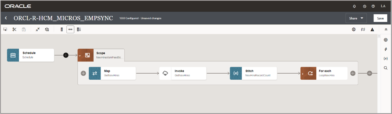Add action before Map using plus
Image resolution: width=392 pixels, height=114 pixels.
pyautogui.click(x=83, y=73)
